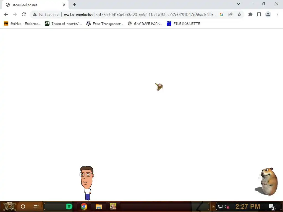Minimize the Chrome window
Image resolution: width=283 pixels, height=212 pixels.
[251, 4]
